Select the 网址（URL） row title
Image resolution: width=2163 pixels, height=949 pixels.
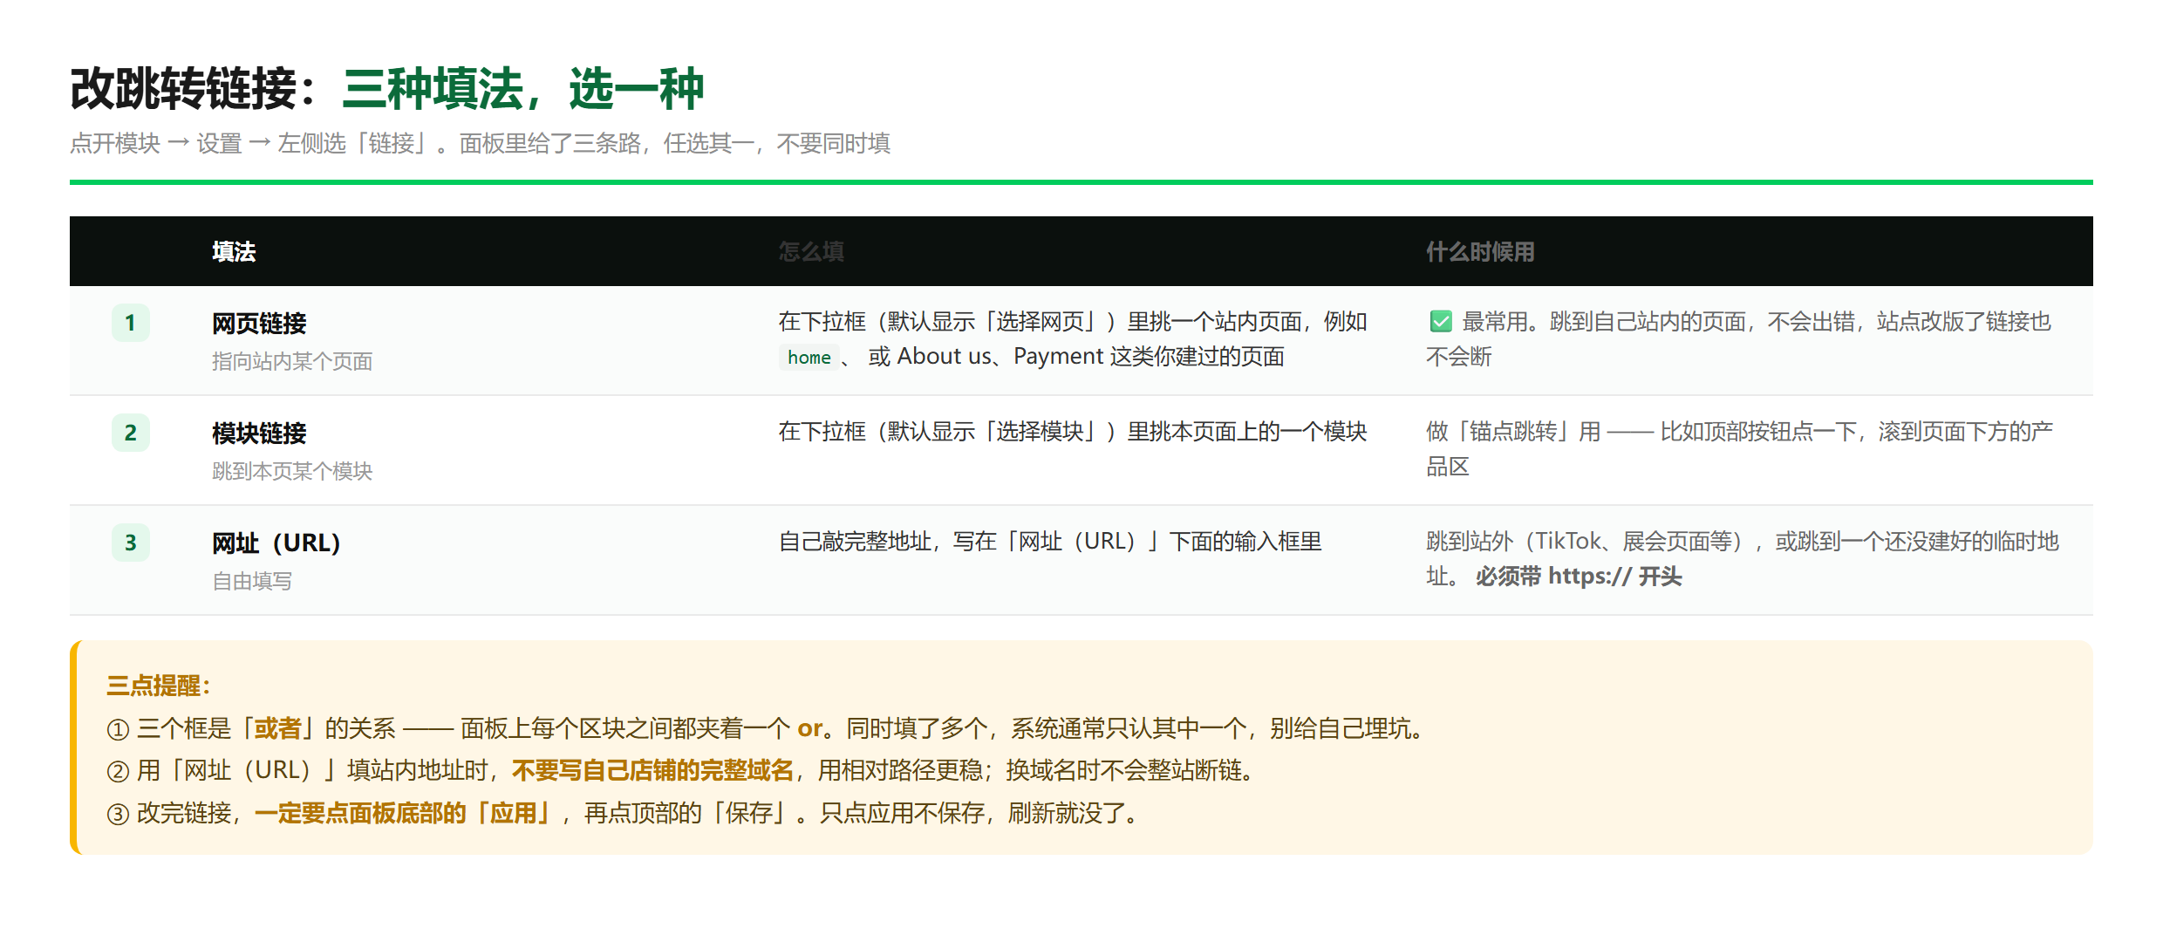[276, 543]
